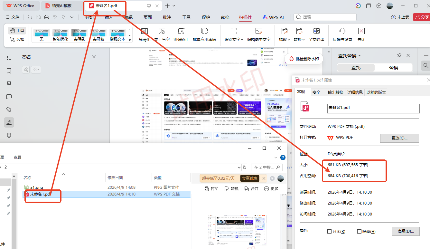Select the 手型 hand tool

click(17, 30)
